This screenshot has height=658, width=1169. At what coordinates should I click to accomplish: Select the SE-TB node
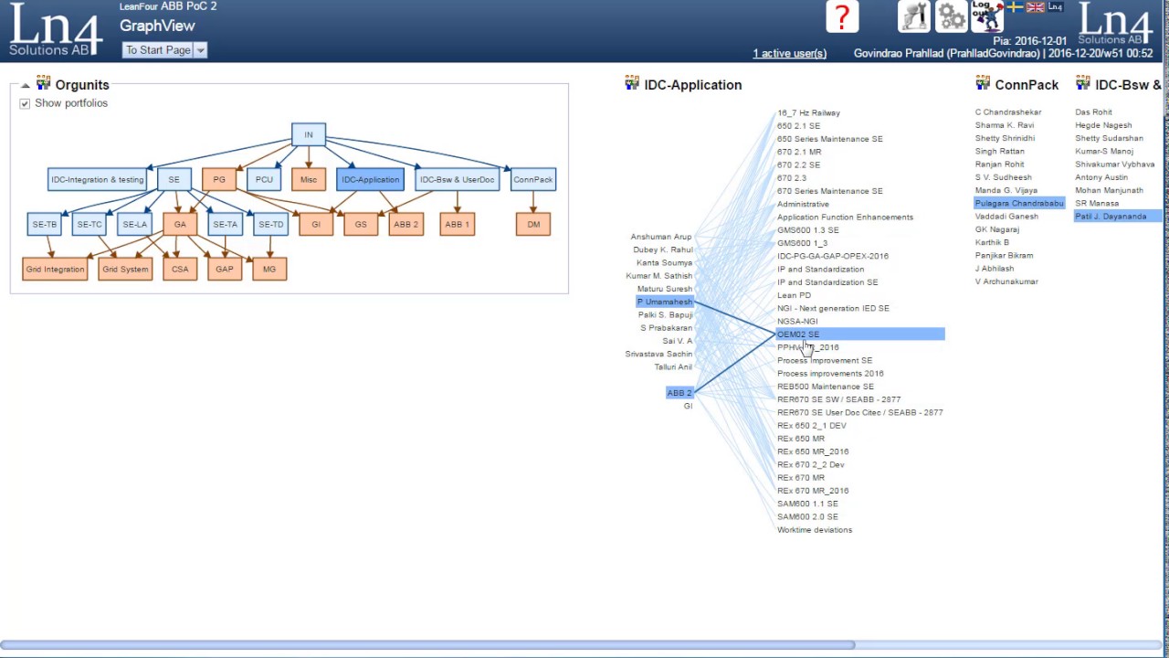tap(45, 224)
